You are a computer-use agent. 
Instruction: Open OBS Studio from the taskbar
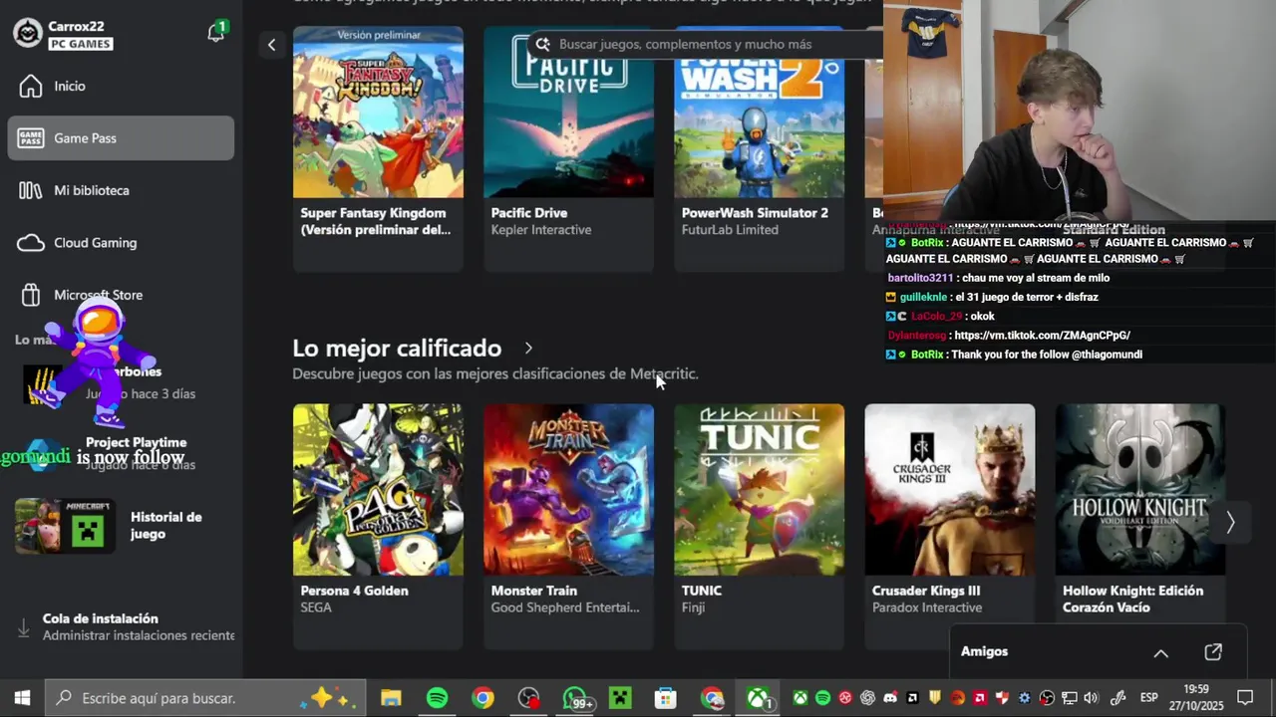[528, 698]
